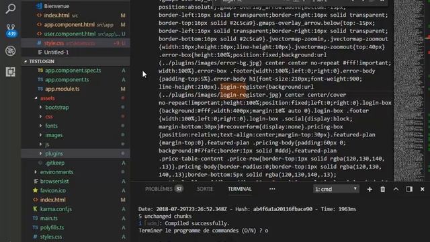
Task: Expand the css folder
Action: (x=75, y=116)
